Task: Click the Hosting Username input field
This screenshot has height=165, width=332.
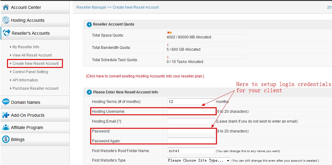Action: coord(191,112)
